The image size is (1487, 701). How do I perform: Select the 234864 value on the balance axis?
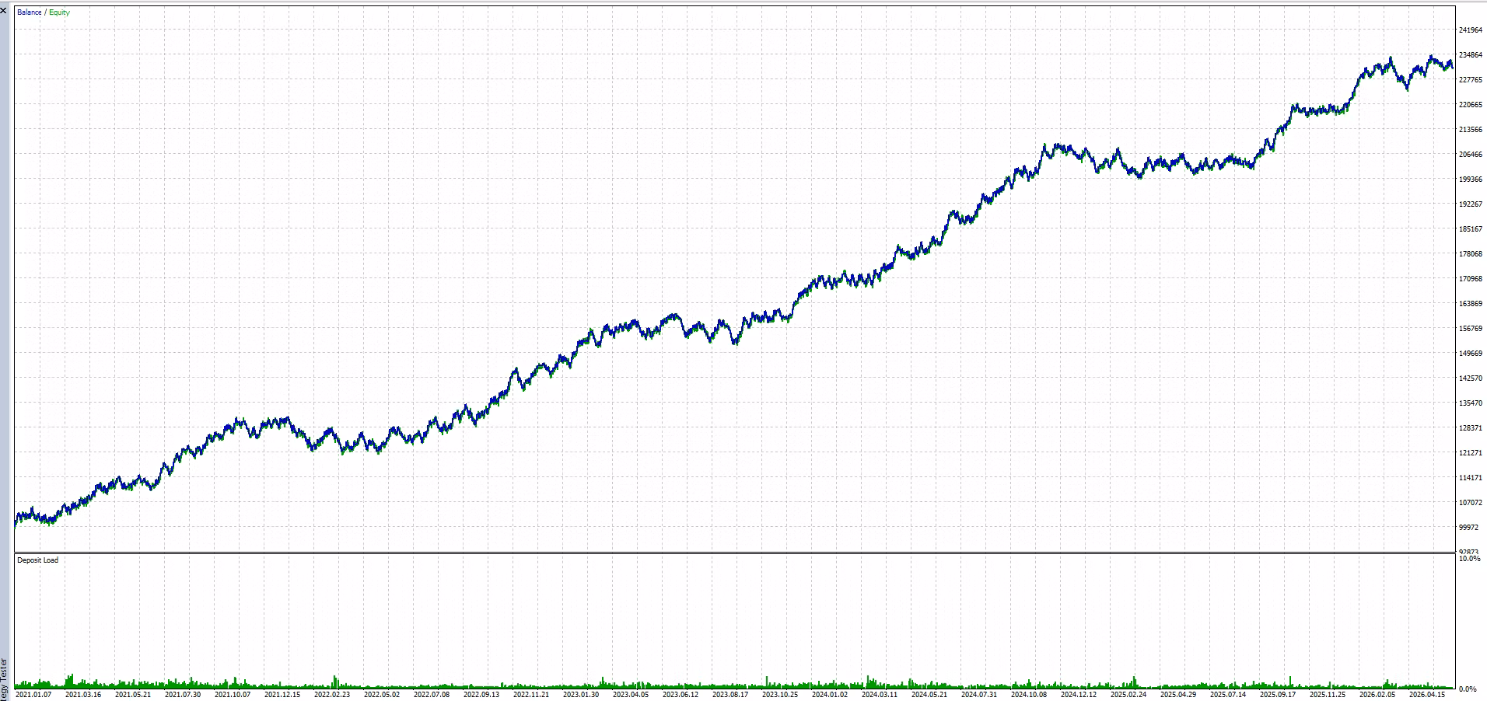(x=1470, y=55)
